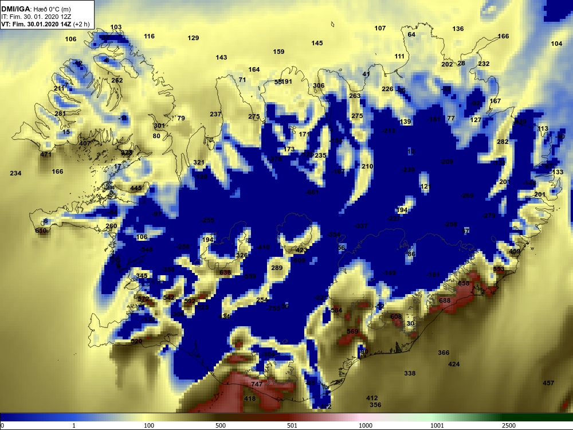Viewport: 573px width, 430px height.
Task: Click the 572 height value
Action: coord(144,299)
